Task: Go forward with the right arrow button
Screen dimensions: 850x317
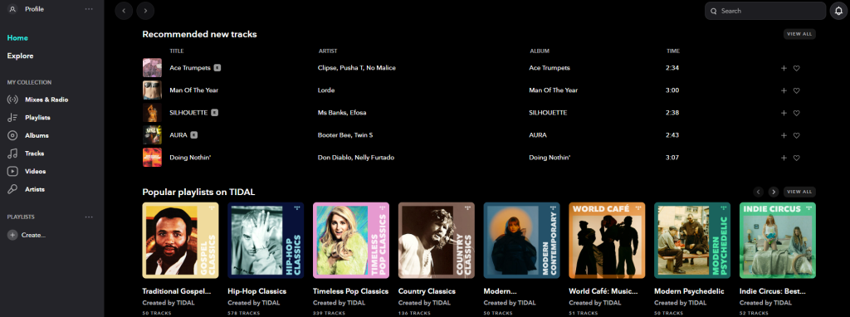Action: pyautogui.click(x=145, y=11)
